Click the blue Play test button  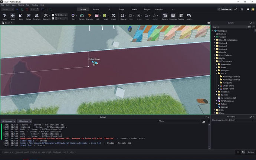17,9
